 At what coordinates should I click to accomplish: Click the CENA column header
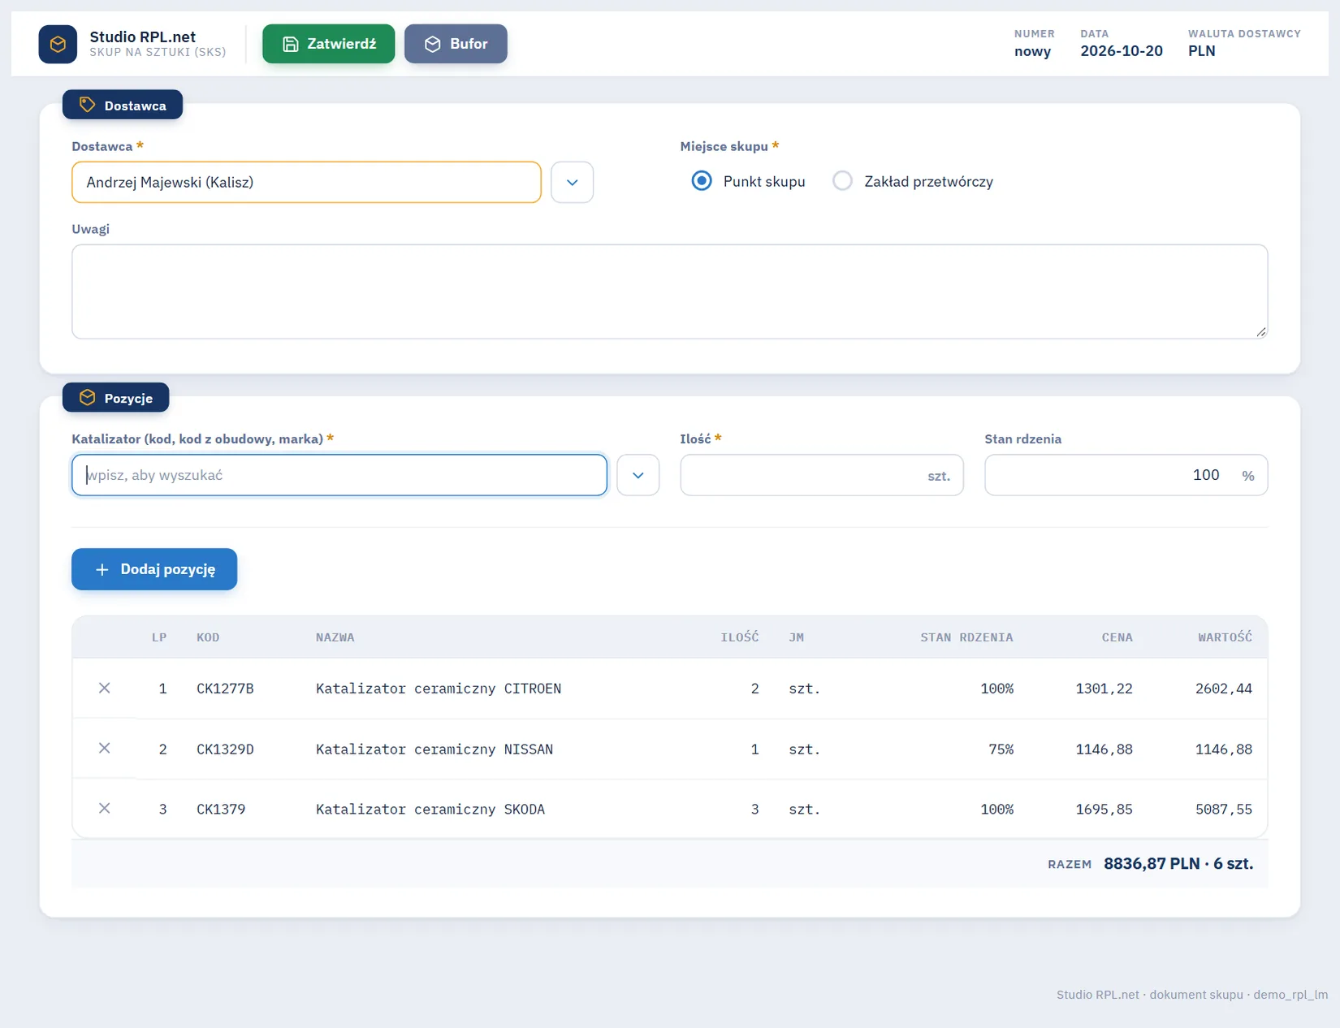tap(1117, 637)
